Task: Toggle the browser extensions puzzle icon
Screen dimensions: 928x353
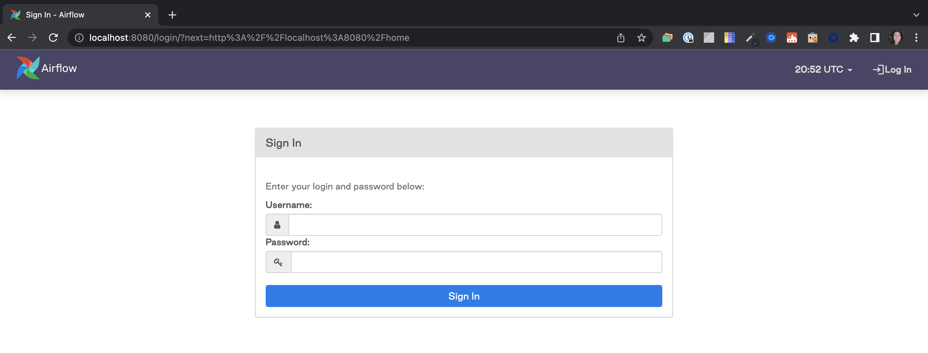Action: (854, 37)
